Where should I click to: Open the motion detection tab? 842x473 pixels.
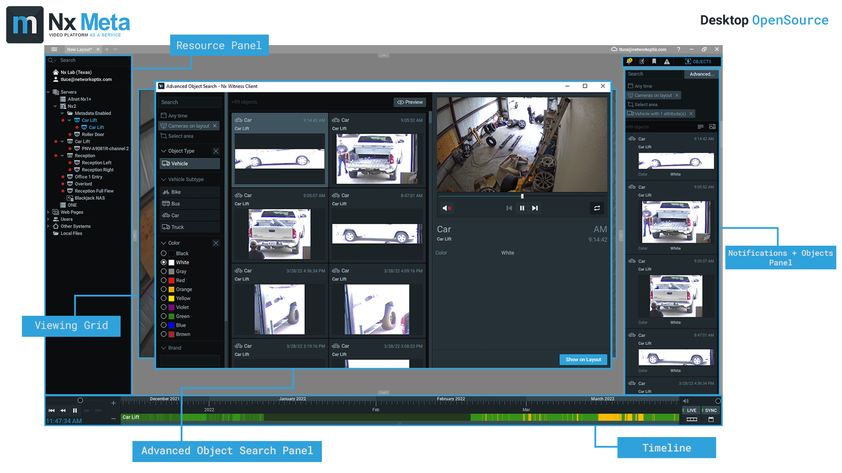tap(642, 61)
